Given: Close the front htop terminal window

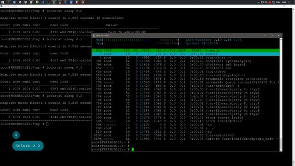Looking at the screenshot, I should point(278,36).
